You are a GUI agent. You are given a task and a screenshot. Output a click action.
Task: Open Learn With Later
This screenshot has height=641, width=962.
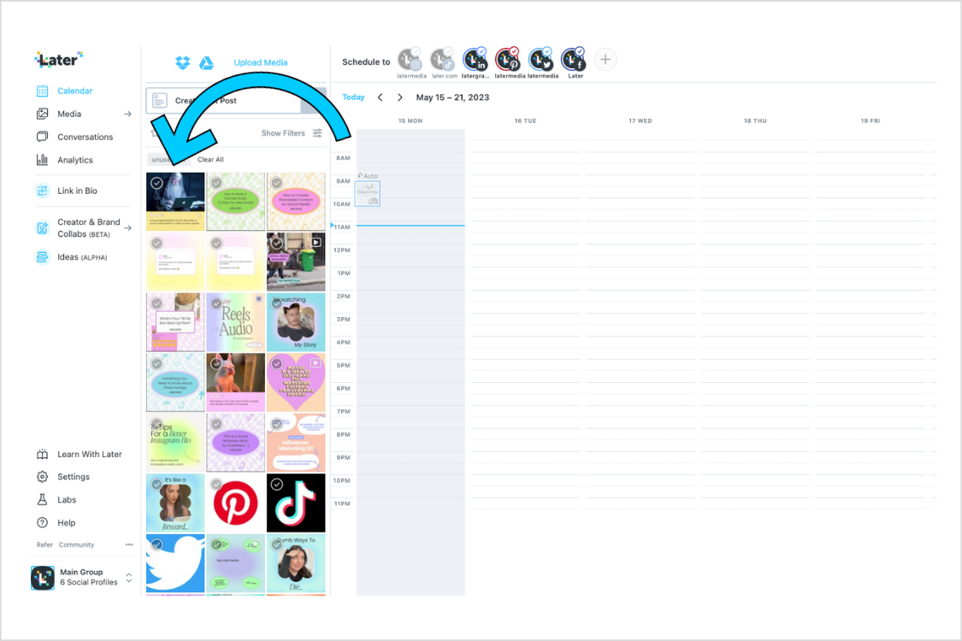[90, 455]
